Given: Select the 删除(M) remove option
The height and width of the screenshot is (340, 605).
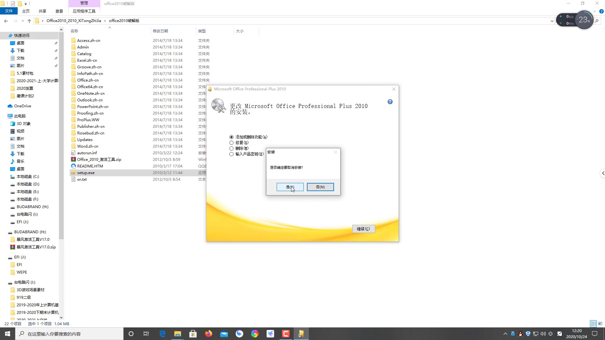Looking at the screenshot, I should coord(232,148).
